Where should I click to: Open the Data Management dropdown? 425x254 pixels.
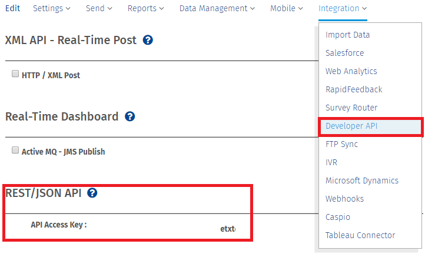coord(217,9)
